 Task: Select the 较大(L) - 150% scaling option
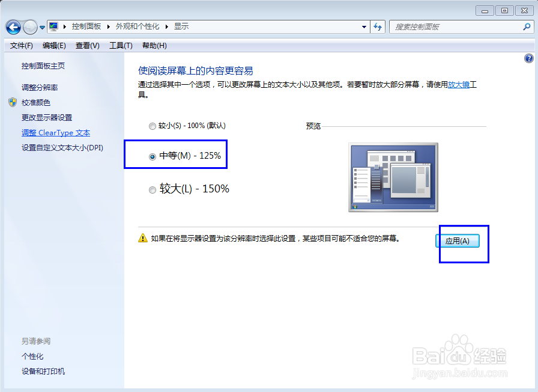coord(153,189)
